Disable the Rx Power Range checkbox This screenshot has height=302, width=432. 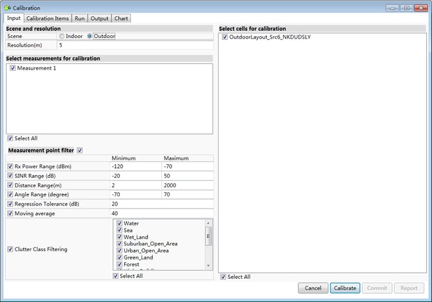point(10,167)
